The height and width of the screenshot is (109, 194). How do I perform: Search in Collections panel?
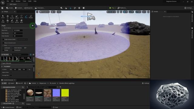click(x=23, y=104)
